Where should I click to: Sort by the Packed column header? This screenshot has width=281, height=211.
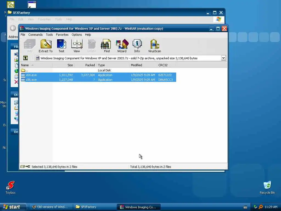(86, 65)
